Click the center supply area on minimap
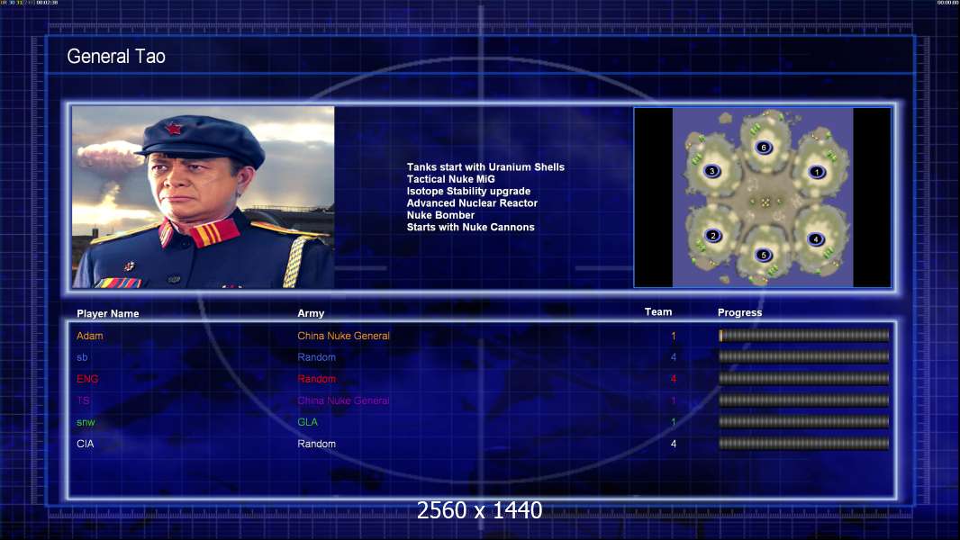This screenshot has height=540, width=960. point(765,202)
